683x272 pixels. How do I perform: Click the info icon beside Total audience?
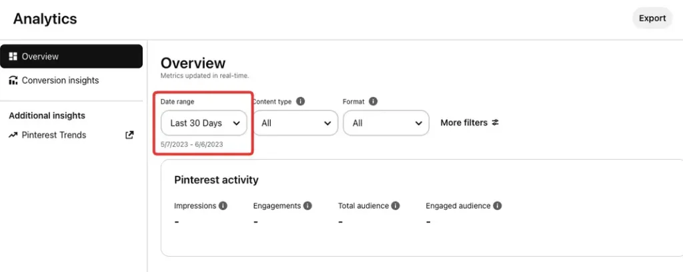[x=396, y=206]
